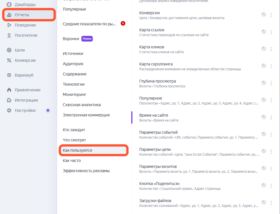Open the Воронки section marked Новое

click(71, 39)
